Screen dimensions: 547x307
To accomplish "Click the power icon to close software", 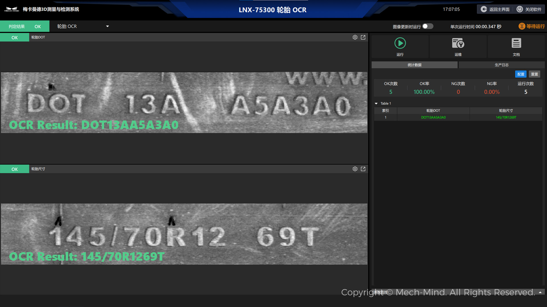I will tap(520, 9).
